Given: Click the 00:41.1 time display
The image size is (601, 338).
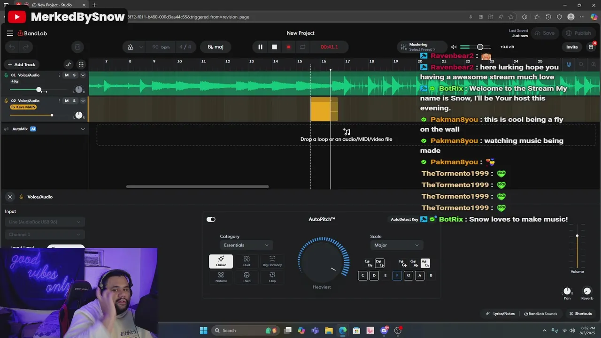Looking at the screenshot, I should click(x=329, y=47).
